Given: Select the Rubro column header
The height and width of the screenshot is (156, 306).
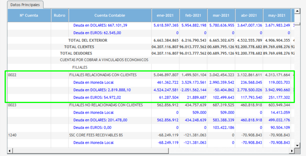Looking at the screenshot, I should click(60, 15).
